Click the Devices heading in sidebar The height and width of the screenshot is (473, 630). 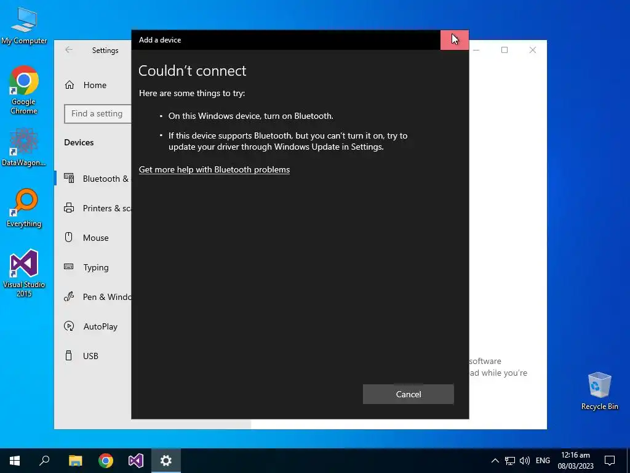79,142
